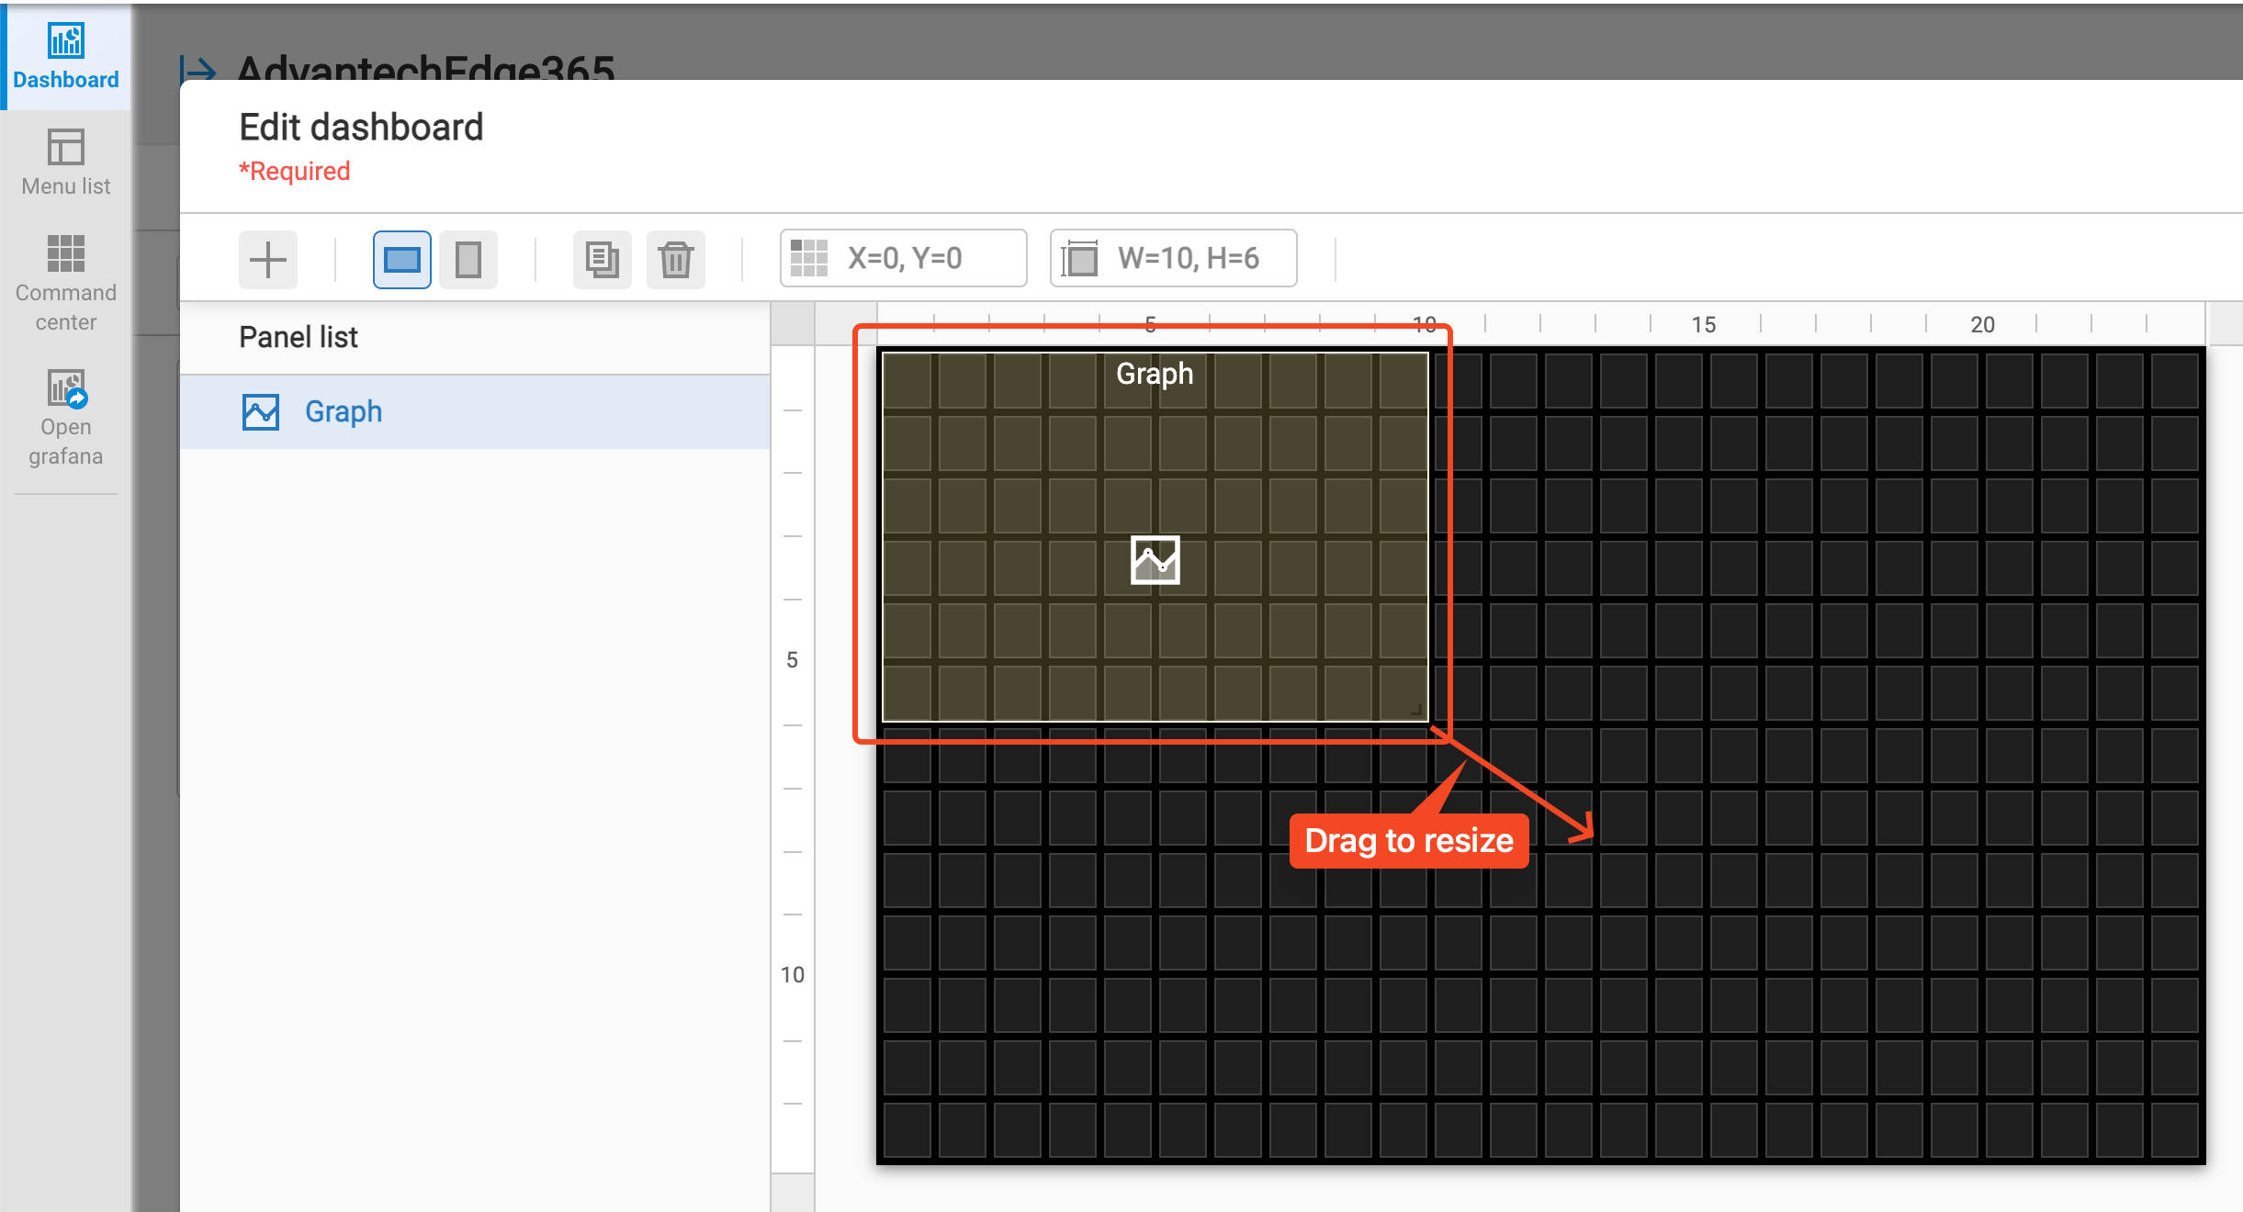The image size is (2243, 1212).
Task: Click horizontal ruler mark 15
Action: [1703, 324]
